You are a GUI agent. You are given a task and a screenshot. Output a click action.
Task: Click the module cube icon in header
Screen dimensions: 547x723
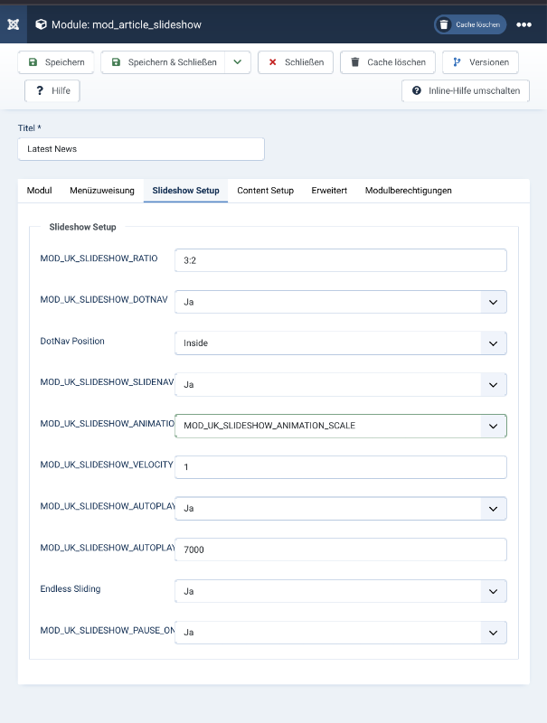pyautogui.click(x=41, y=24)
